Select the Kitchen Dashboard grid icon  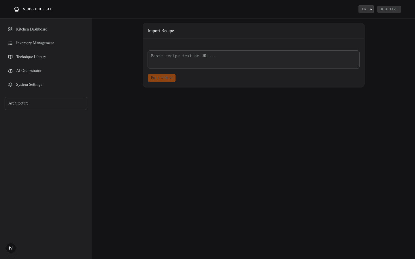pyautogui.click(x=10, y=29)
